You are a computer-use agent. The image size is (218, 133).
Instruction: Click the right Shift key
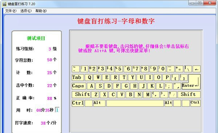coord(189,95)
